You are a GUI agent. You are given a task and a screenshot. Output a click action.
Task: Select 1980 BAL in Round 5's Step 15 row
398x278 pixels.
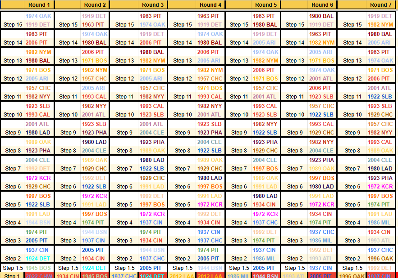(x=265, y=25)
